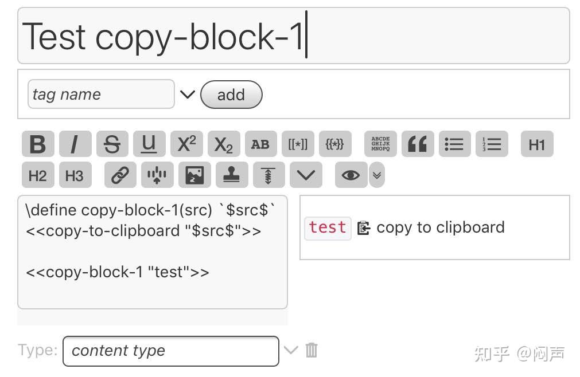Insert a bulleted list

click(454, 144)
